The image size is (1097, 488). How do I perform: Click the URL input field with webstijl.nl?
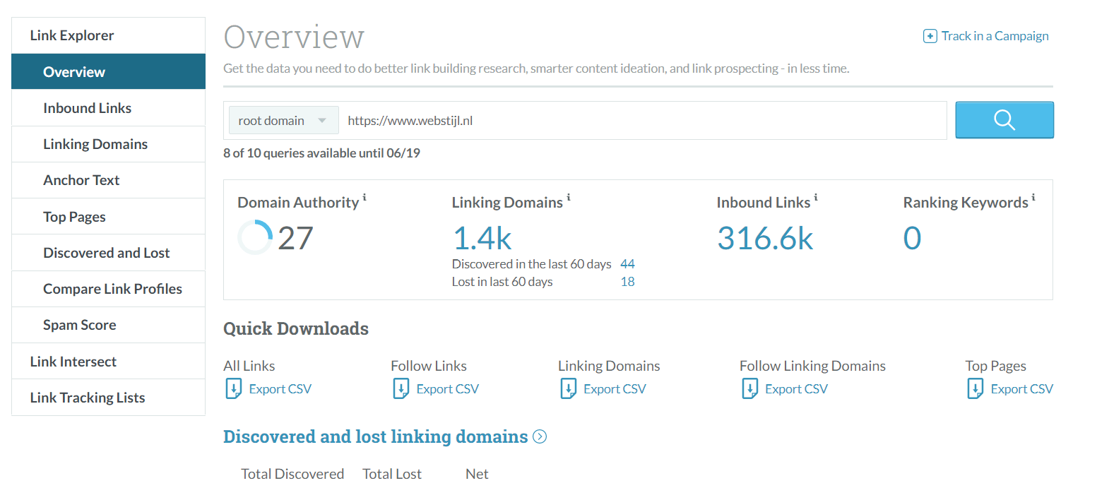[643, 120]
